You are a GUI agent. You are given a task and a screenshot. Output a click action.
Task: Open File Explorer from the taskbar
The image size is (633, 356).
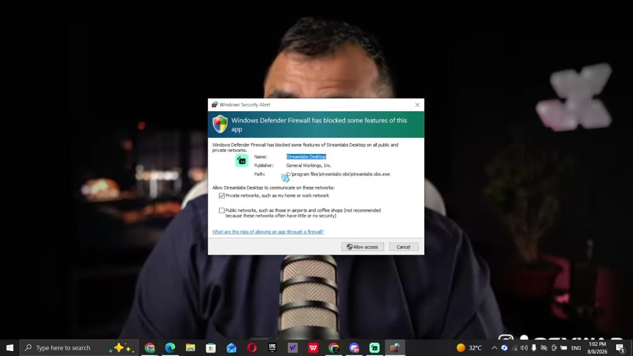coord(190,348)
